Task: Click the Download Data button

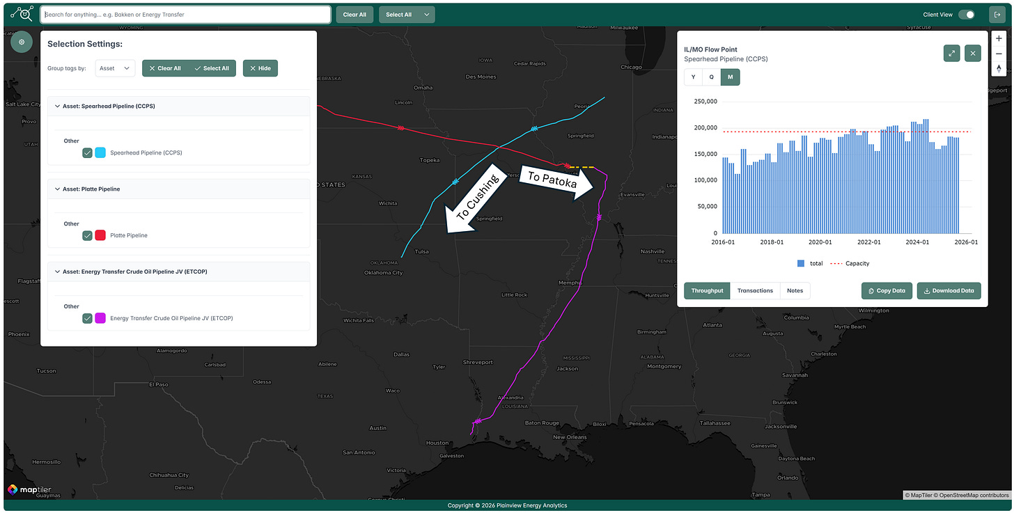Action: click(949, 290)
